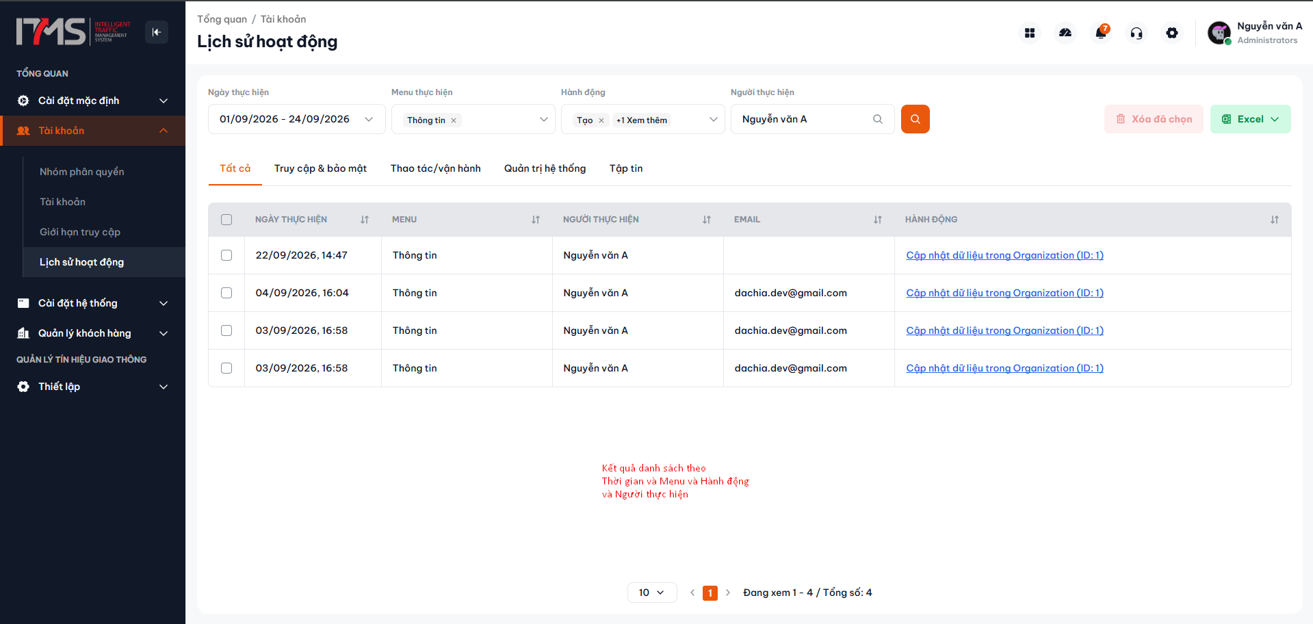
Task: Go to next page arrow
Action: click(728, 593)
